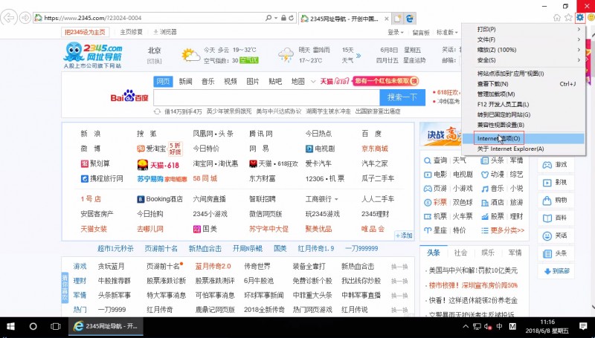Open the 影视 sidebar icon
Image resolution: width=595 pixels, height=338 pixels.
(555, 182)
